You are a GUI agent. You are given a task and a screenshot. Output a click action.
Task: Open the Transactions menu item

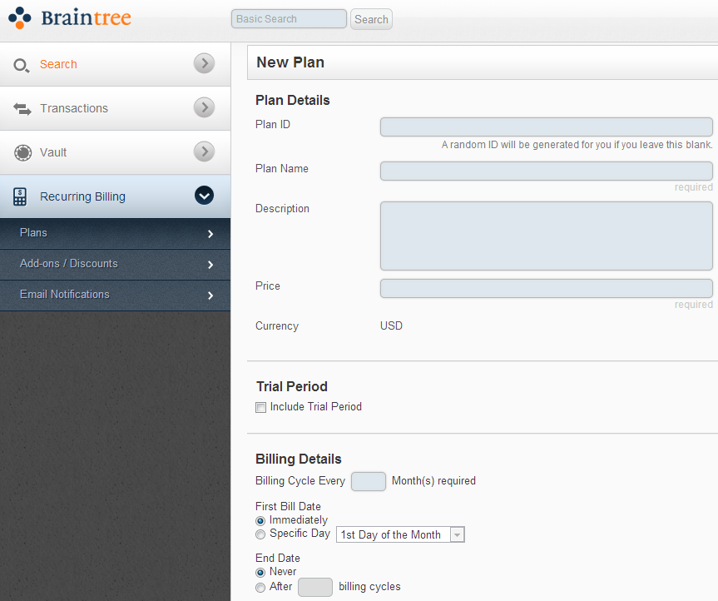click(x=115, y=108)
